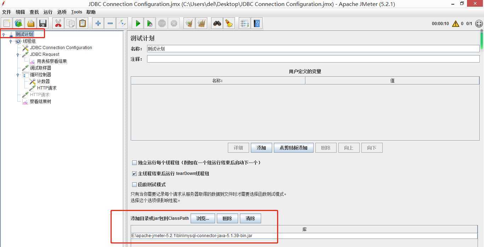
Task: Collapse the JDBC Request expander
Action: 18,55
